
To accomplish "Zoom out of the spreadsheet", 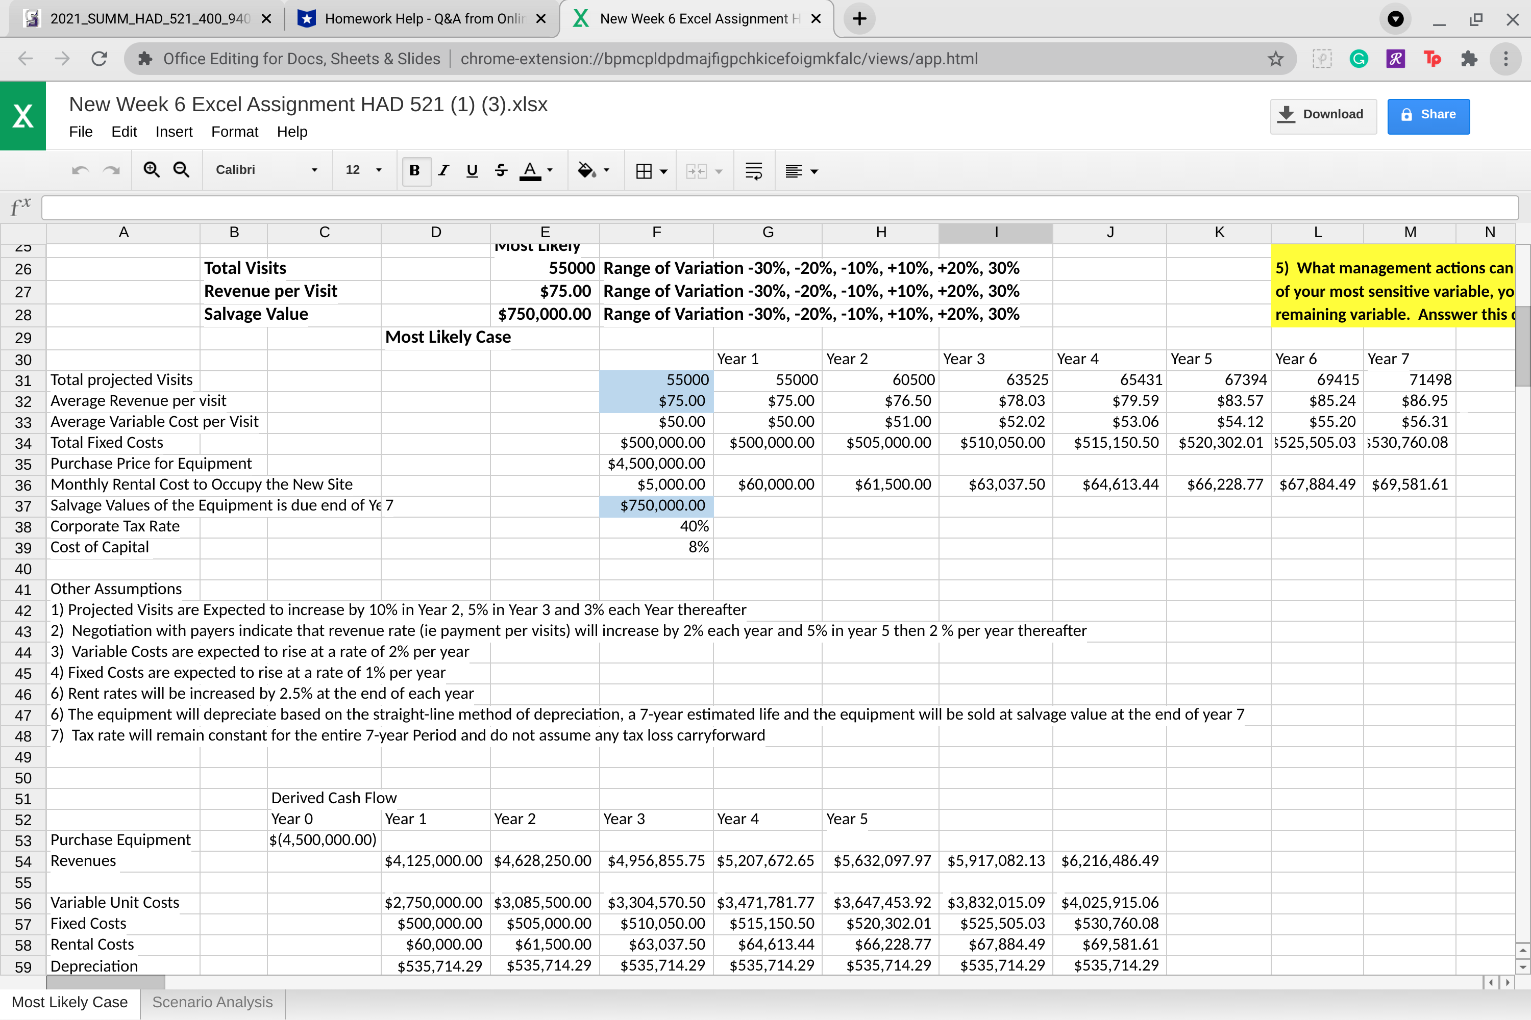I will [182, 170].
